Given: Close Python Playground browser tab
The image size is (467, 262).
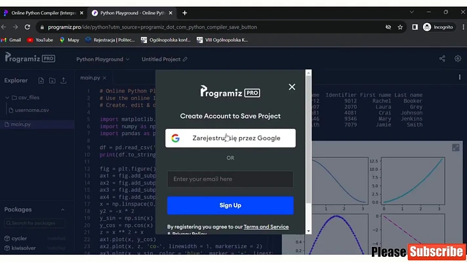Looking at the screenshot, I should click(171, 13).
